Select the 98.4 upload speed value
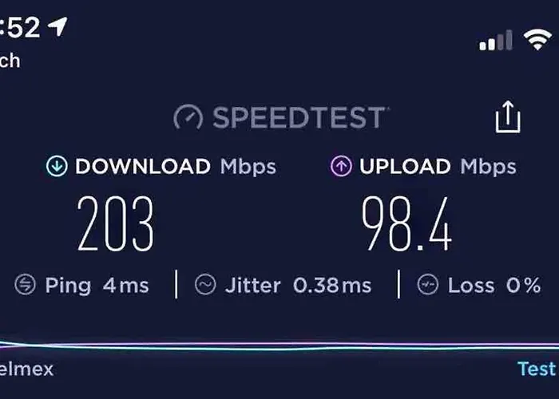 coord(406,223)
